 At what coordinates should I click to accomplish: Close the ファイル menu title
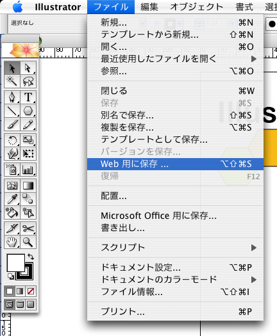pos(111,7)
